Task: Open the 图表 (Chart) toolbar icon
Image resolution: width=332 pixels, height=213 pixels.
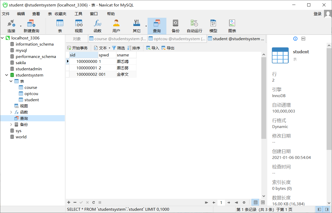Action: [x=232, y=26]
